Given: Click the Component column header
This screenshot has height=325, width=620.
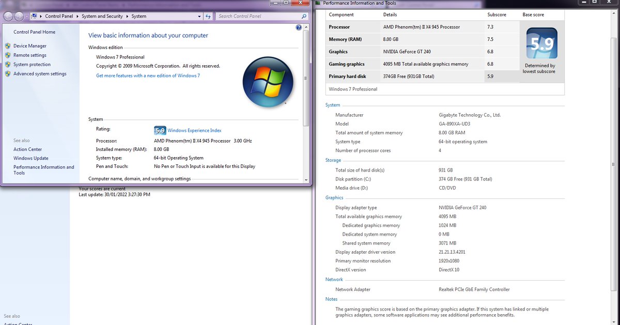Looking at the screenshot, I should click(x=341, y=14).
